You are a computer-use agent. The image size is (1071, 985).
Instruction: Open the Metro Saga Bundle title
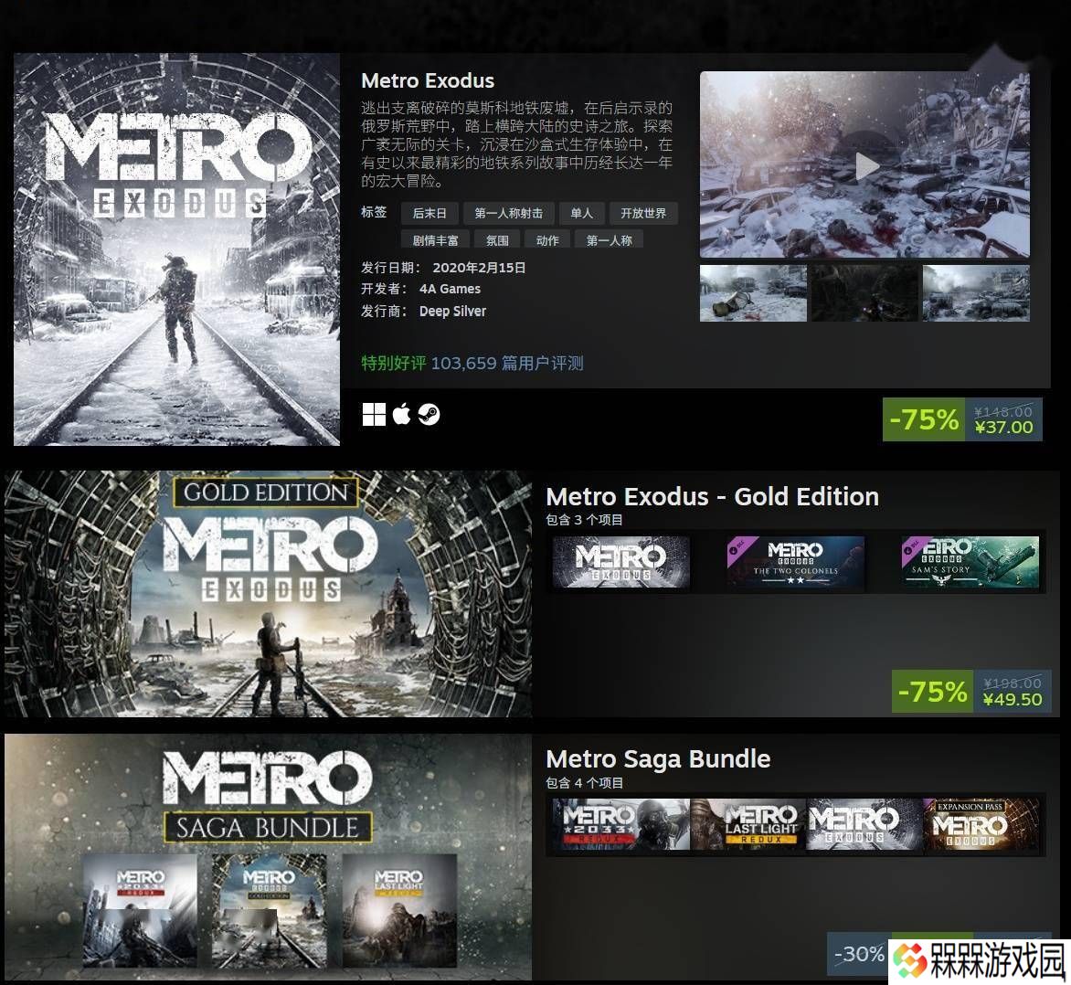click(658, 759)
